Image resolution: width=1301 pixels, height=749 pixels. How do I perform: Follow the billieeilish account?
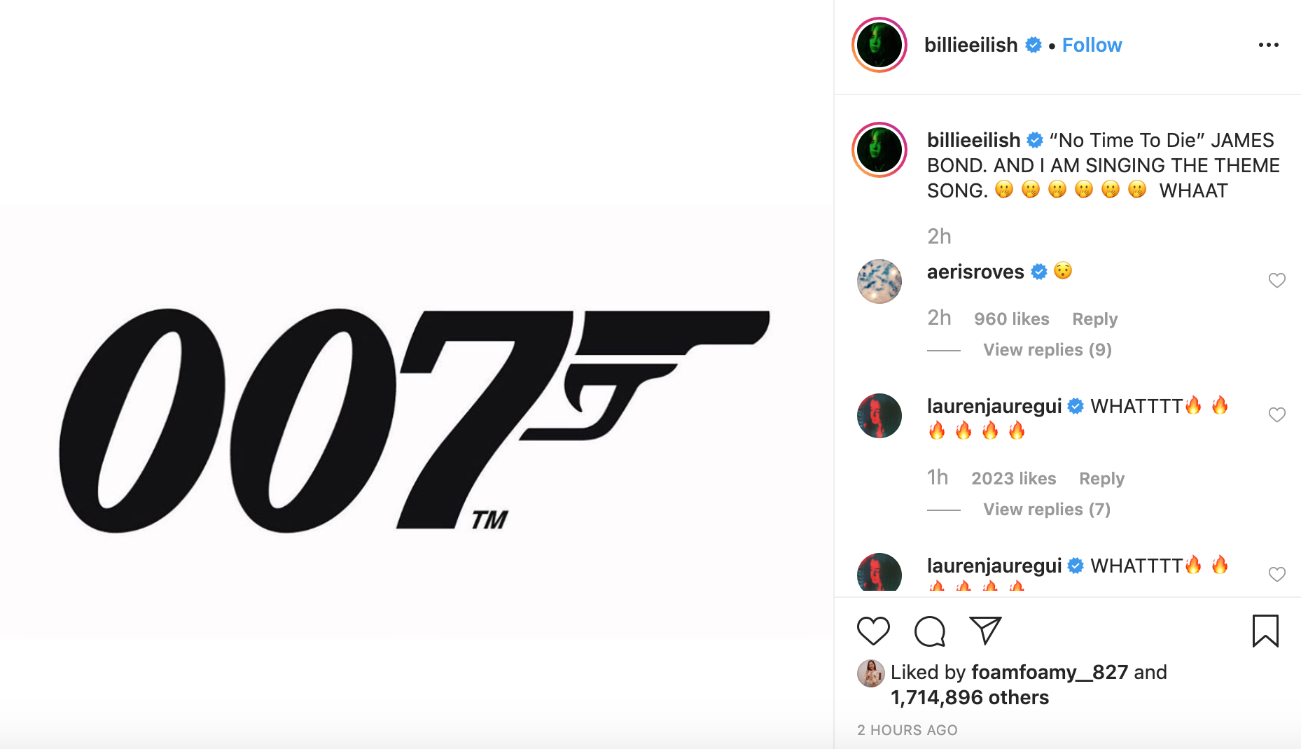tap(1092, 45)
